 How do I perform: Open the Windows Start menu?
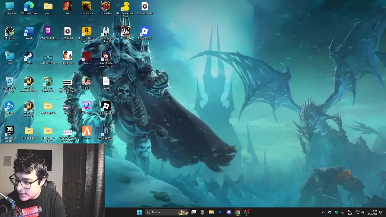pyautogui.click(x=140, y=212)
